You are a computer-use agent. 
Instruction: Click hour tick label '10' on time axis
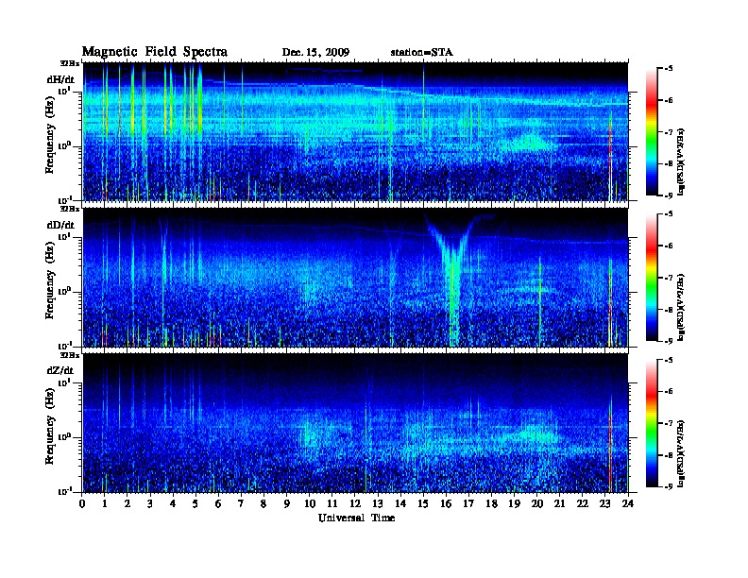click(310, 503)
